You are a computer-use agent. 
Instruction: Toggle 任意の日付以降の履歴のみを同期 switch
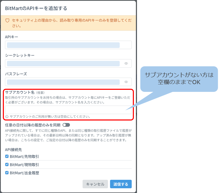point(66,125)
